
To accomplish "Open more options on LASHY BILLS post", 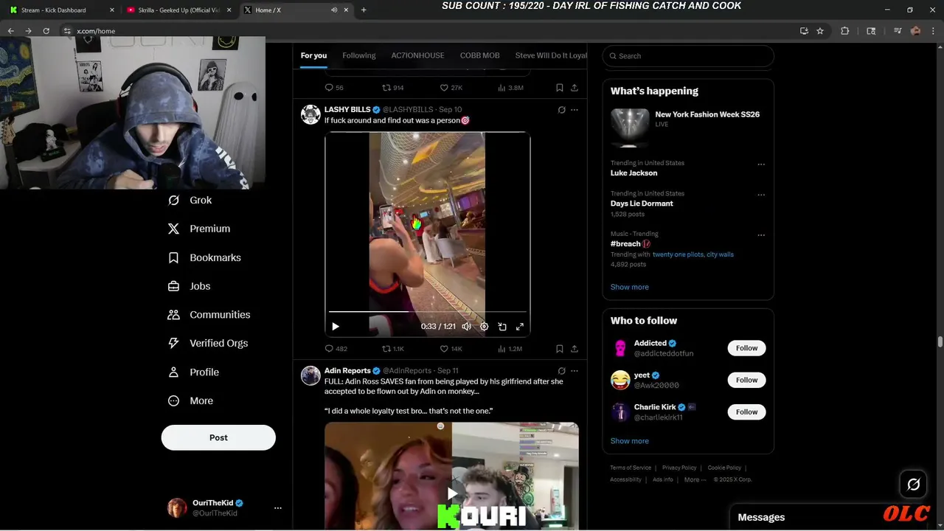I will point(575,110).
